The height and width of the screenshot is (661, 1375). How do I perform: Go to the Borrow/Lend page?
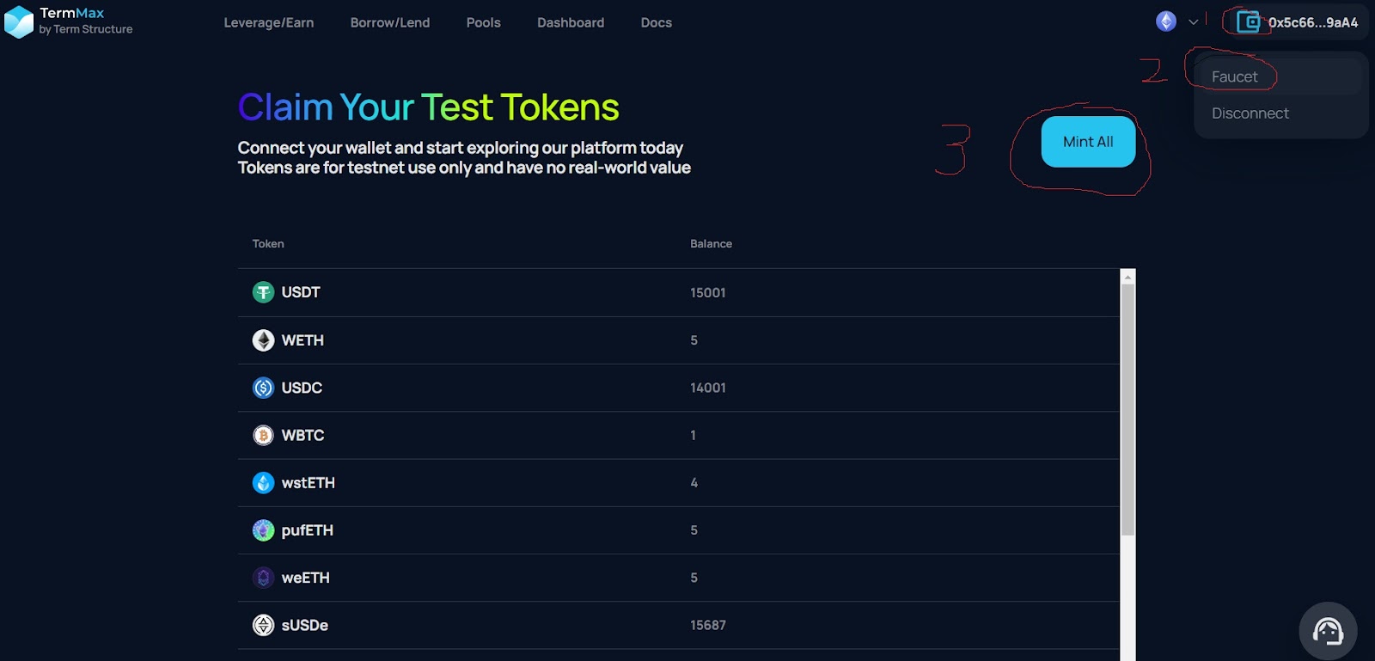click(x=390, y=22)
